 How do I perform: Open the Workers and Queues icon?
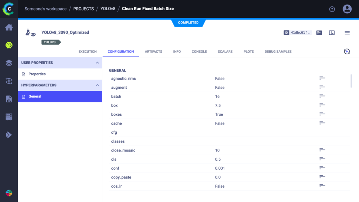click(x=9, y=117)
